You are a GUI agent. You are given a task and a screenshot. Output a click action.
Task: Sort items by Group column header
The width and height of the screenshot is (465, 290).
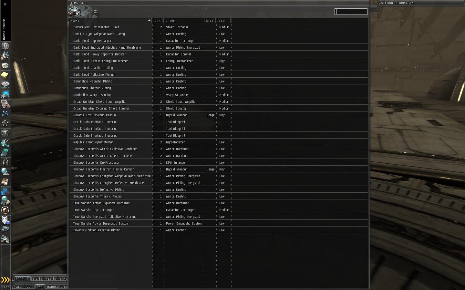[x=183, y=21]
